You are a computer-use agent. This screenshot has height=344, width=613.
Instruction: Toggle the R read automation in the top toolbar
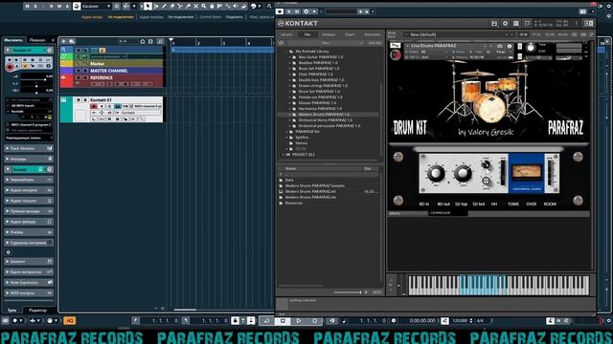coord(51,7)
